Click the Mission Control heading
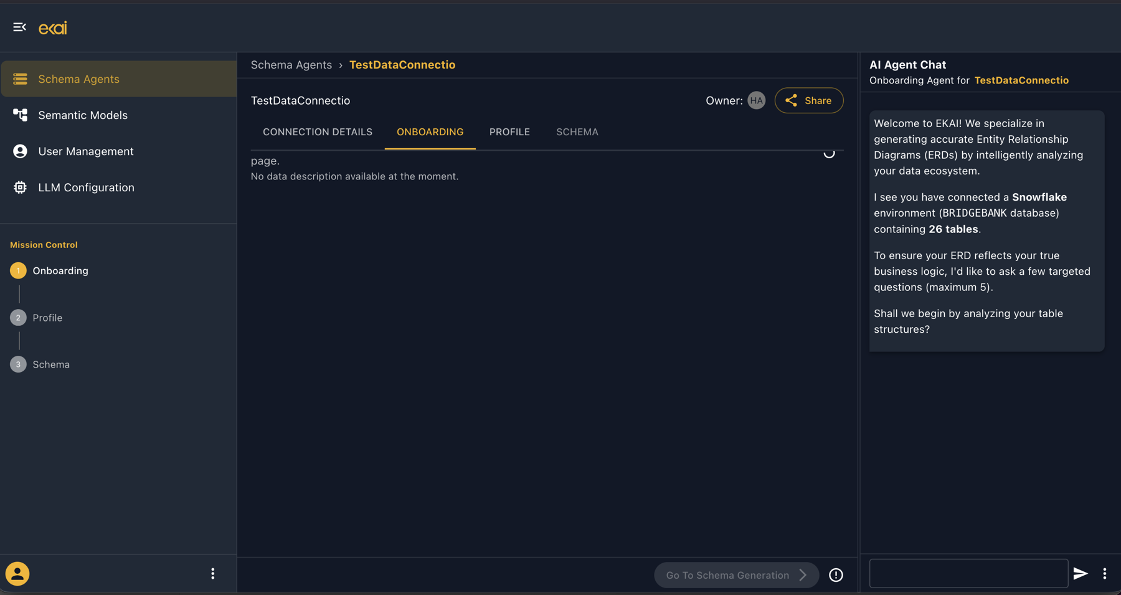Viewport: 1121px width, 595px height. (x=44, y=245)
